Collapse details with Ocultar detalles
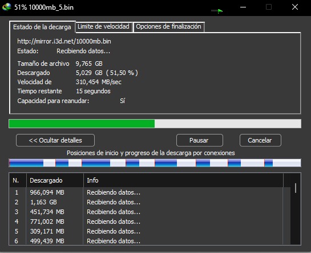Screen dimensions: 311x253 coord(55,140)
